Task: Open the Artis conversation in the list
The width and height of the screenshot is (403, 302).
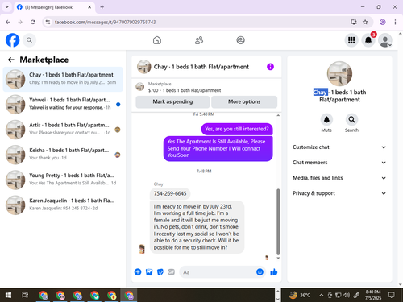Action: tap(63, 130)
